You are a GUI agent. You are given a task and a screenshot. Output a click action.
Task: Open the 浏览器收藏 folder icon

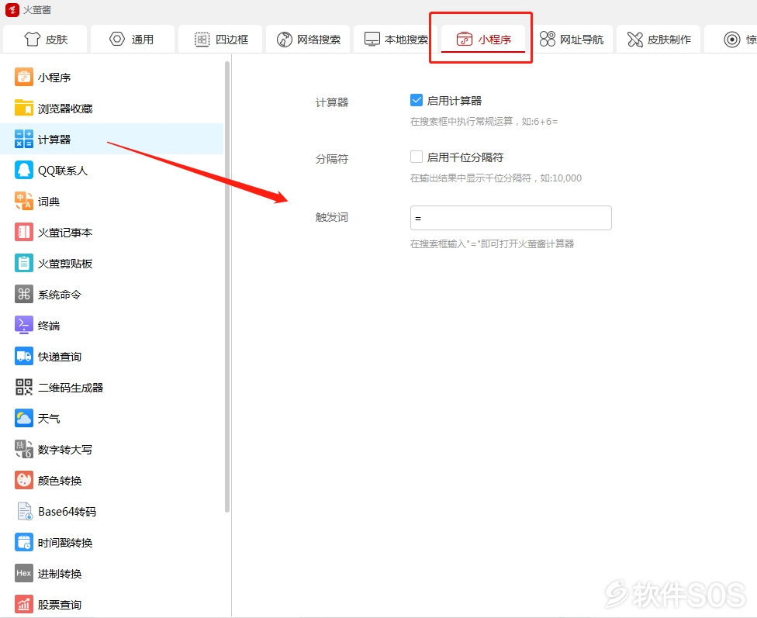[x=23, y=108]
